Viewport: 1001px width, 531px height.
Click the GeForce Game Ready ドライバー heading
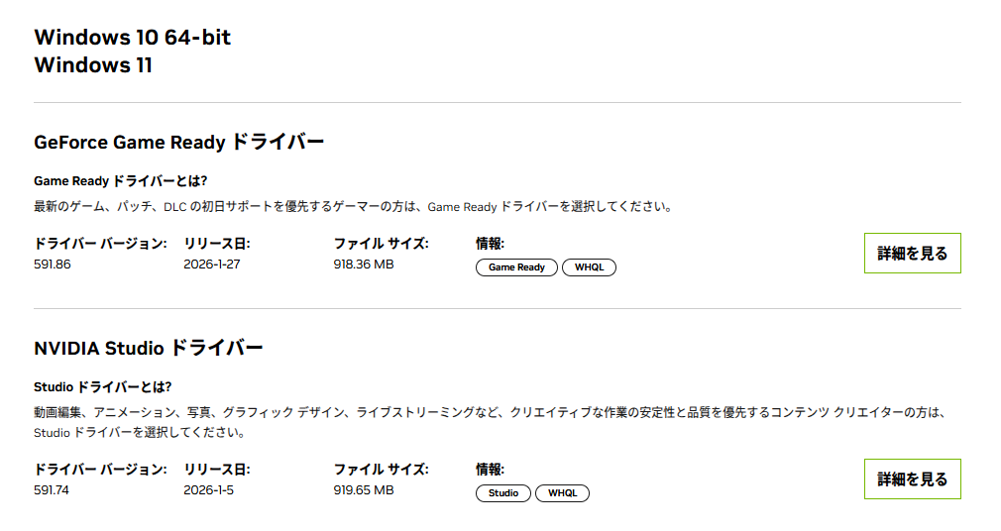[x=178, y=143]
